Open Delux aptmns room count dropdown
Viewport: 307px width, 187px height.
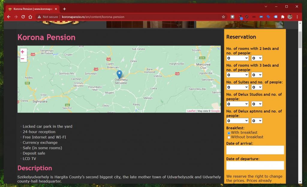237,121
